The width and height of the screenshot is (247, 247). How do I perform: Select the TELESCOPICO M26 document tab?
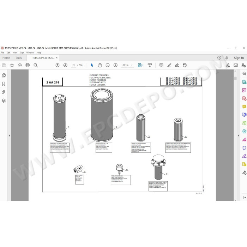point(43,58)
